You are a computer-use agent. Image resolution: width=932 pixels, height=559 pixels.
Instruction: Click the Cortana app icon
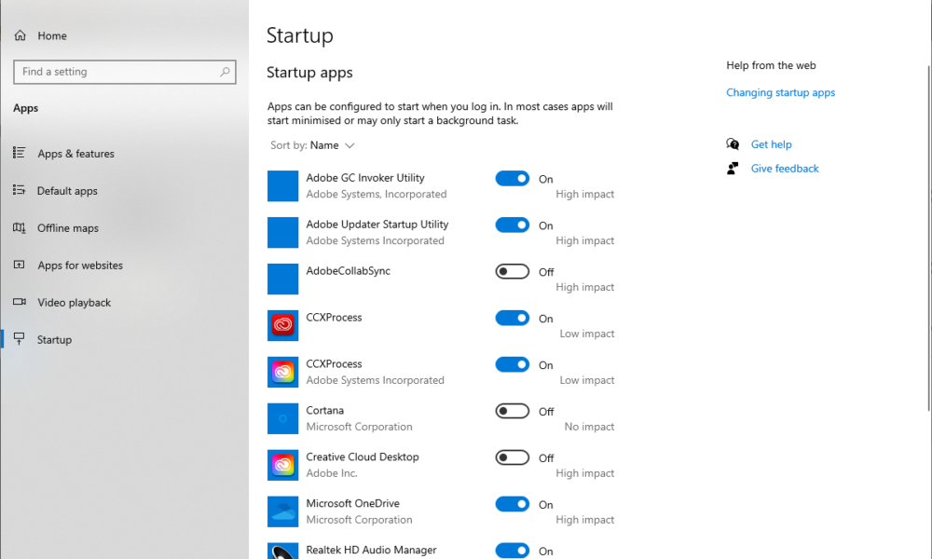click(282, 418)
